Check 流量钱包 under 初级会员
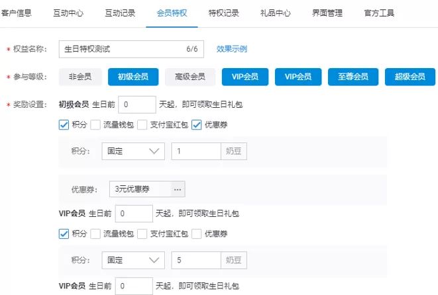This screenshot has height=295, width=438. [x=95, y=124]
